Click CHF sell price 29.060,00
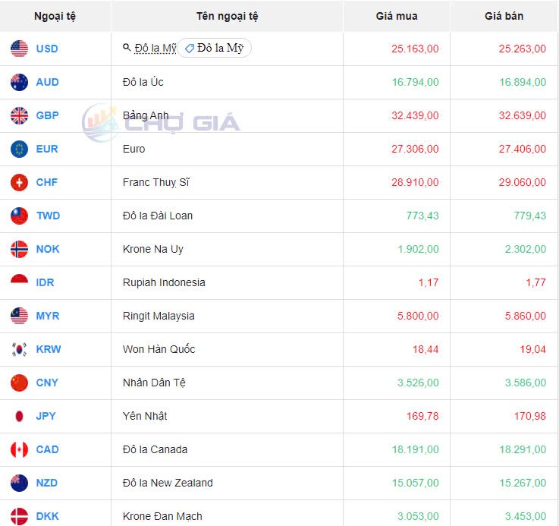The width and height of the screenshot is (559, 526). point(523,182)
